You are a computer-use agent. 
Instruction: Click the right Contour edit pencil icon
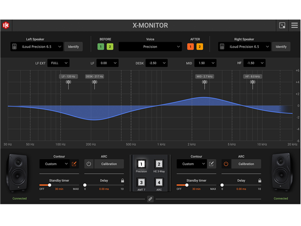tap(212, 164)
